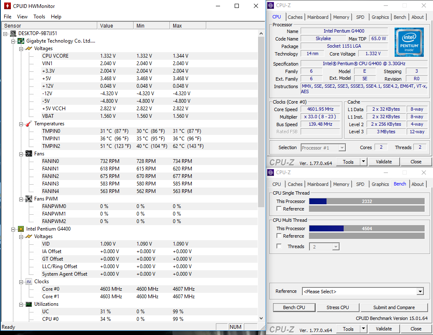433x335 pixels.
Task: Open the Reference <Please Select> dropdown
Action: [x=420, y=292]
